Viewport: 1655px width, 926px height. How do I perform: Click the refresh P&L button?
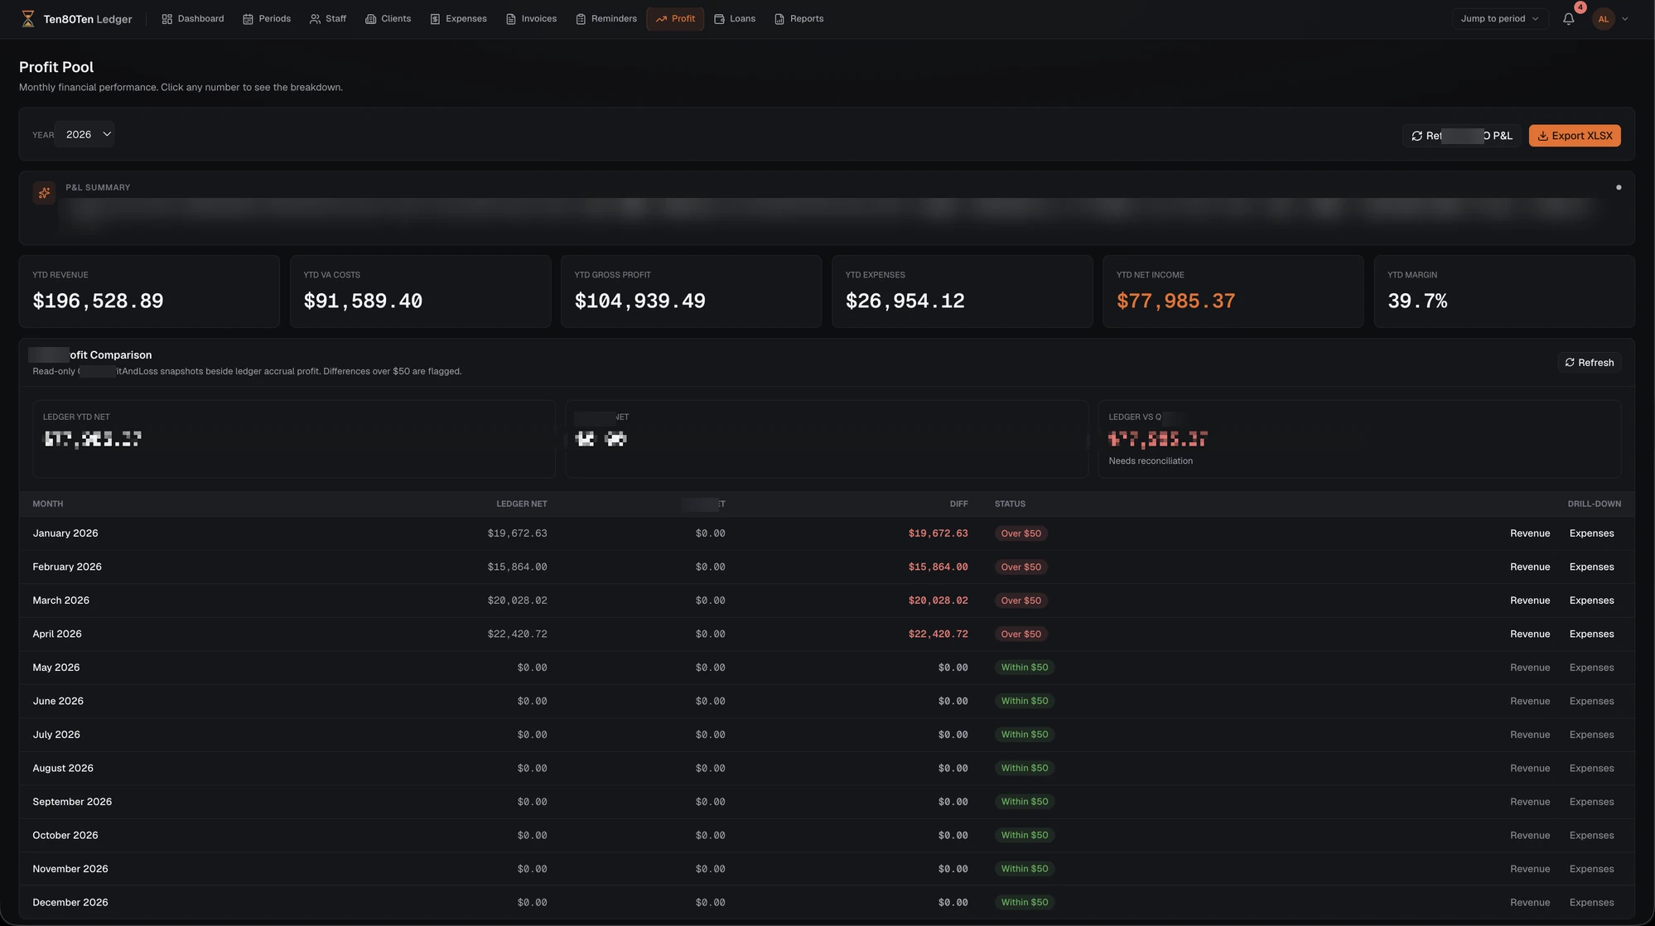click(1462, 136)
